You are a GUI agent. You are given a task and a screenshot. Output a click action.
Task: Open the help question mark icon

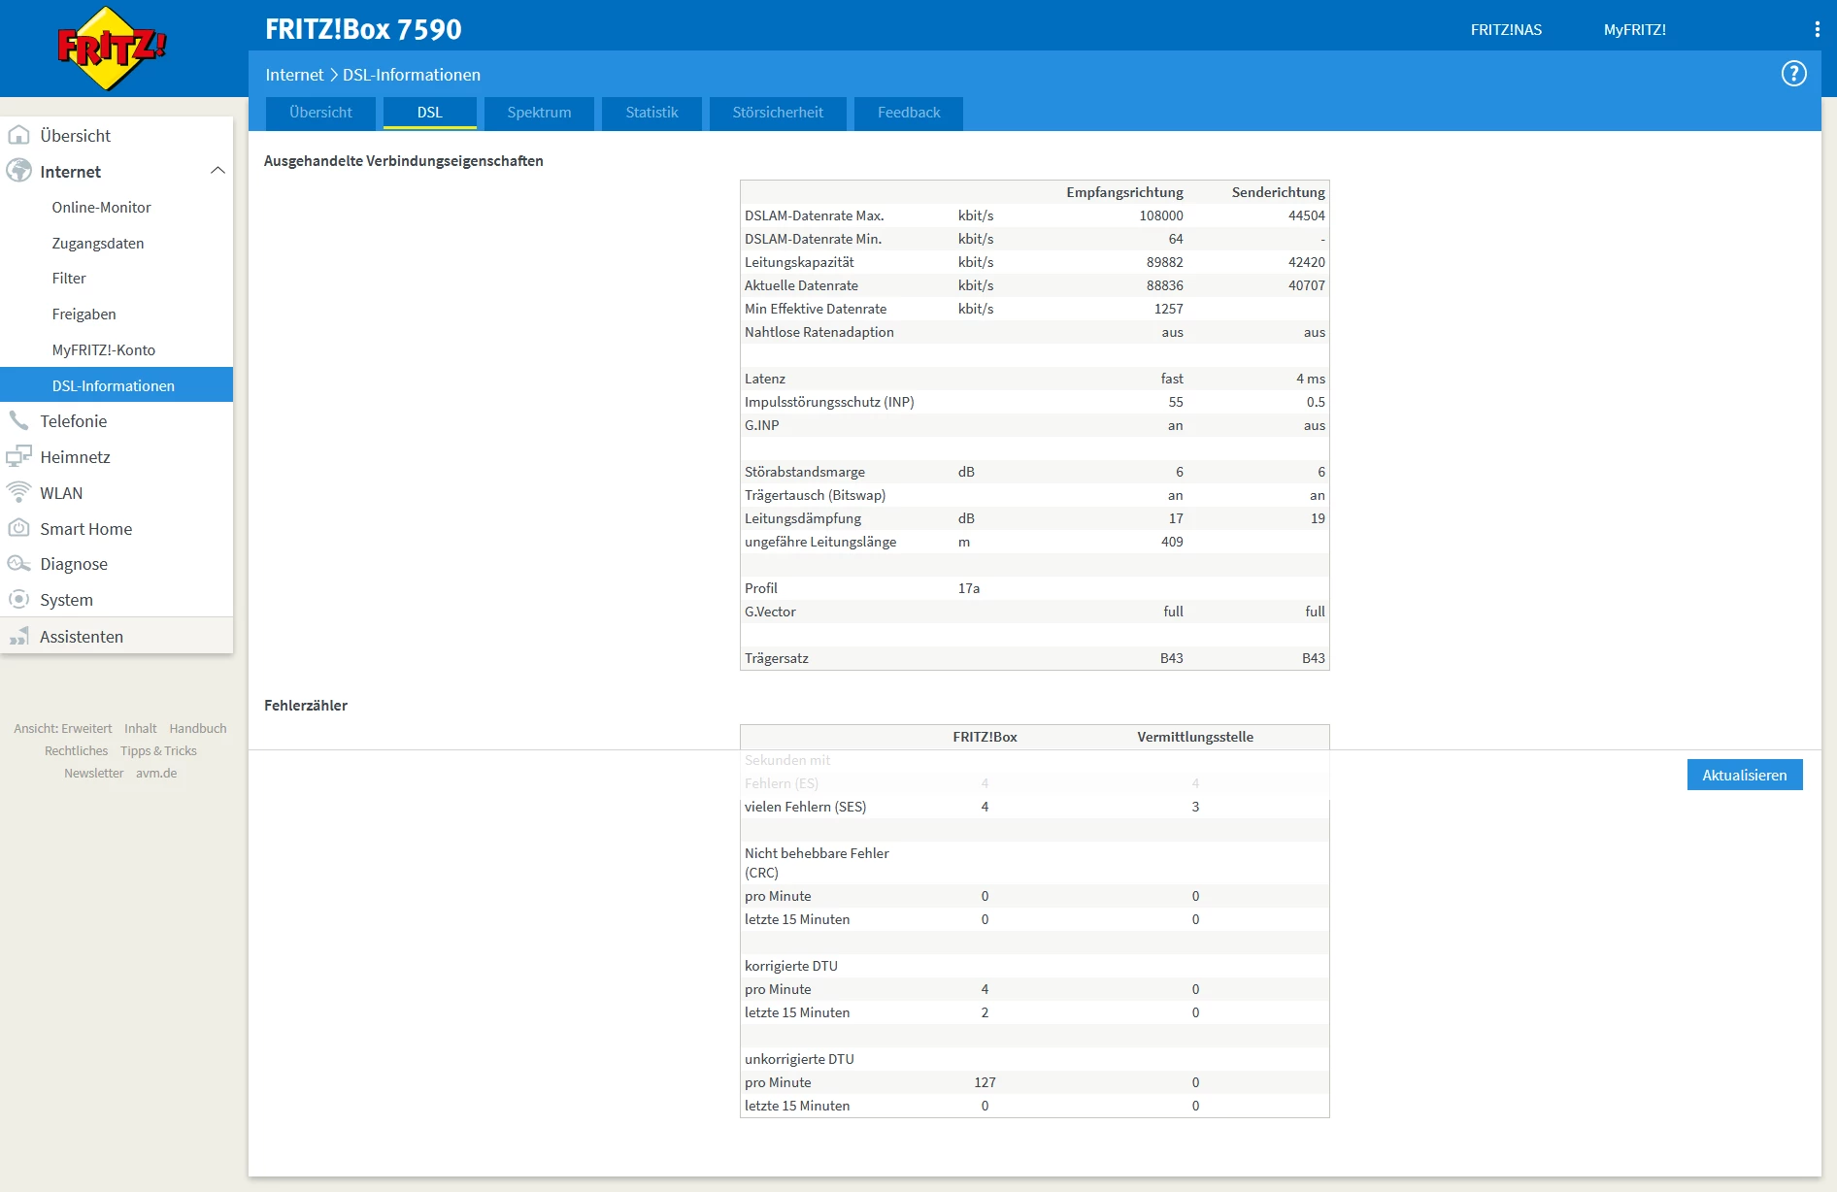coord(1793,74)
